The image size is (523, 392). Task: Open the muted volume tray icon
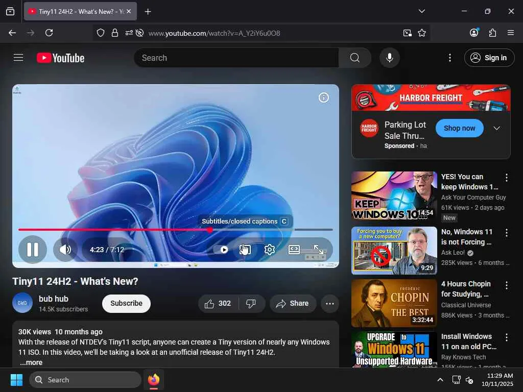click(x=469, y=380)
